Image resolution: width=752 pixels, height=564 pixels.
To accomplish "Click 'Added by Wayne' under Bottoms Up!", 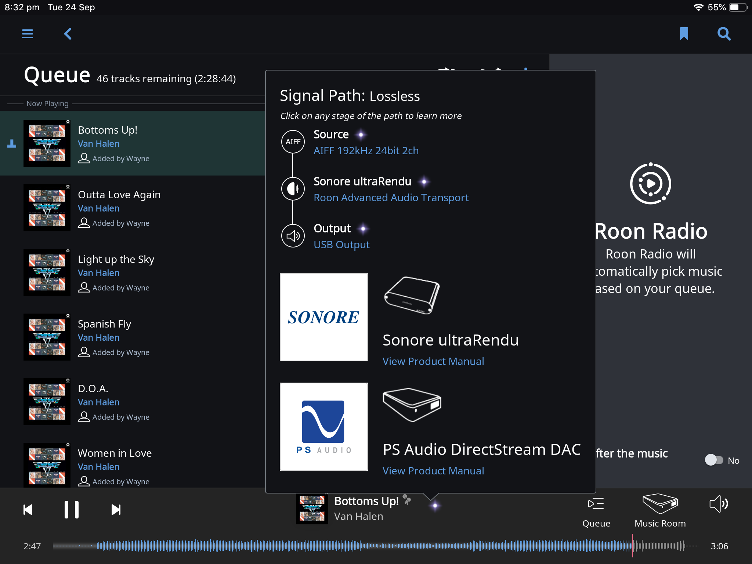I will point(121,159).
